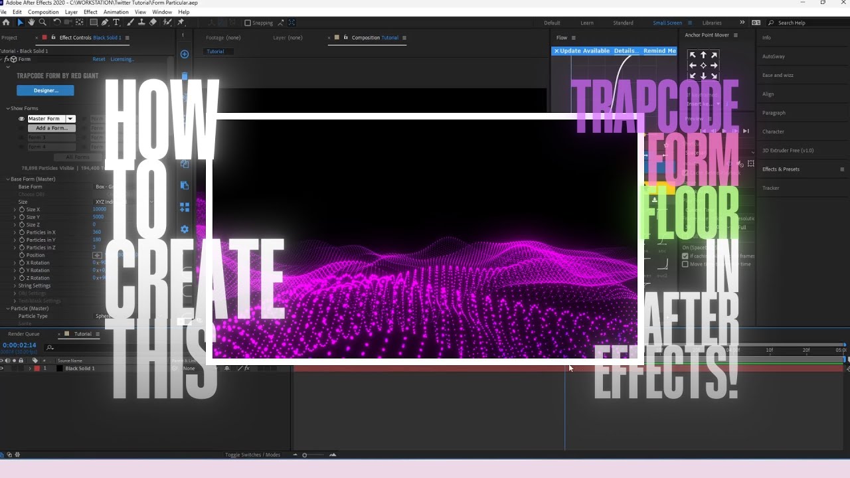The width and height of the screenshot is (850, 478).
Task: Toggle the Snapping checkbox
Action: [248, 23]
